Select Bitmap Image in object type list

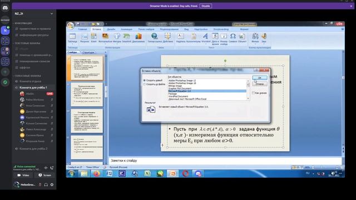(207, 86)
